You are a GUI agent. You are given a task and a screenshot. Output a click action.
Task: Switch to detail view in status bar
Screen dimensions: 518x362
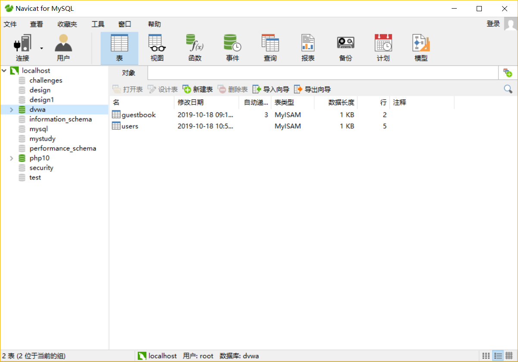coord(509,356)
